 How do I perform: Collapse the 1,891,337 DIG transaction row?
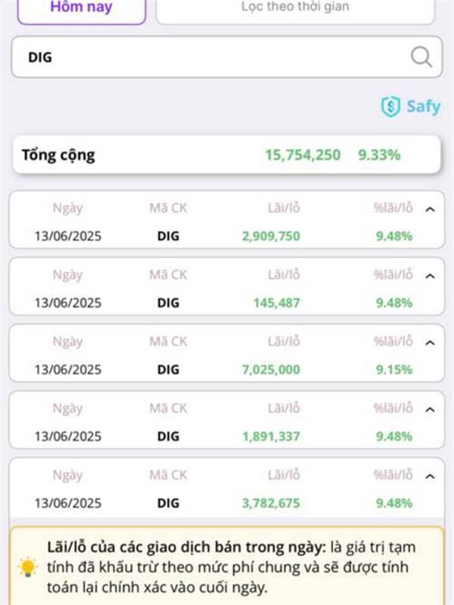(430, 409)
